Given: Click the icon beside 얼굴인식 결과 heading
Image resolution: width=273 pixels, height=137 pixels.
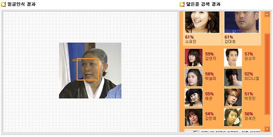Looking at the screenshot, I should click(x=3, y=4).
